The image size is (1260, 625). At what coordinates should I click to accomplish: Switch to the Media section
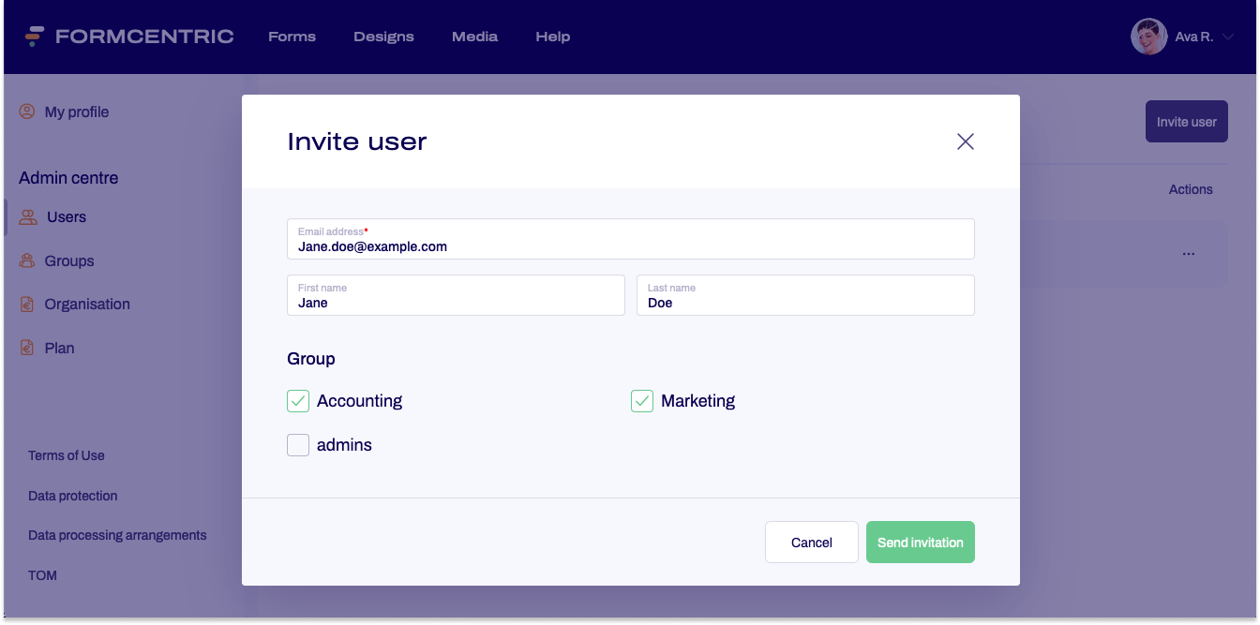click(474, 37)
